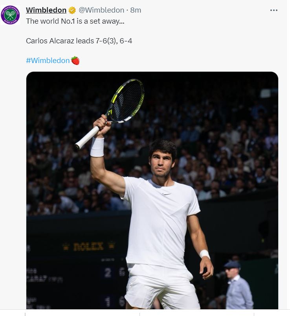The image size is (290, 316).
Task: Click the @Wimbledon handle
Action: pos(101,10)
